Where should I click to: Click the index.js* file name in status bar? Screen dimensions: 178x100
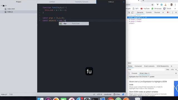click(x=4, y=94)
